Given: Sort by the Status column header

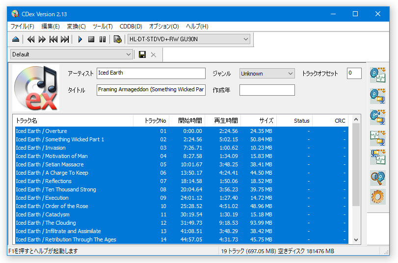Looking at the screenshot, I should [x=294, y=121].
